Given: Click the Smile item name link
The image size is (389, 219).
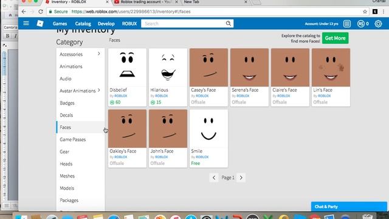Looking at the screenshot, I should tap(197, 151).
